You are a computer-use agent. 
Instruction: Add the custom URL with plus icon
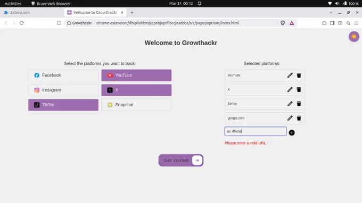pos(292,133)
